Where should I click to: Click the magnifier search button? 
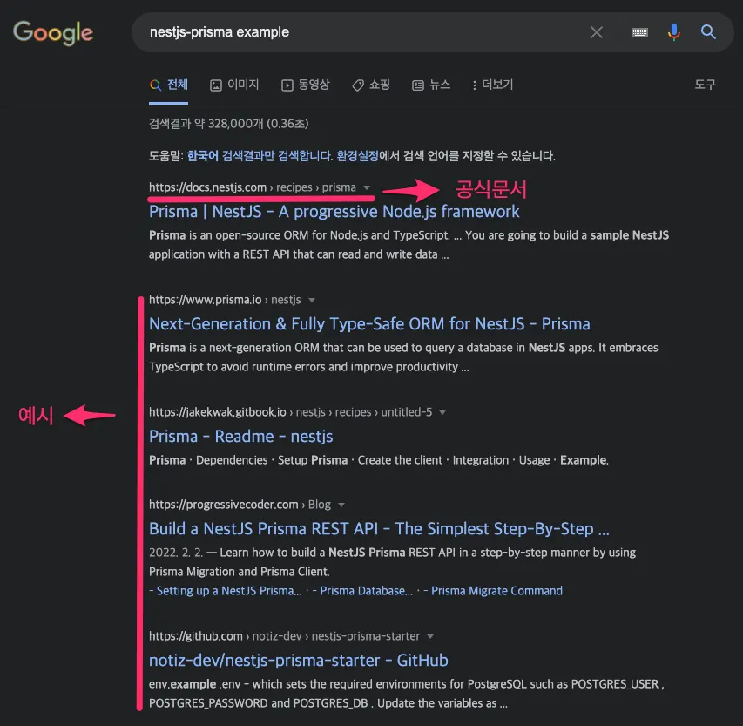(708, 32)
